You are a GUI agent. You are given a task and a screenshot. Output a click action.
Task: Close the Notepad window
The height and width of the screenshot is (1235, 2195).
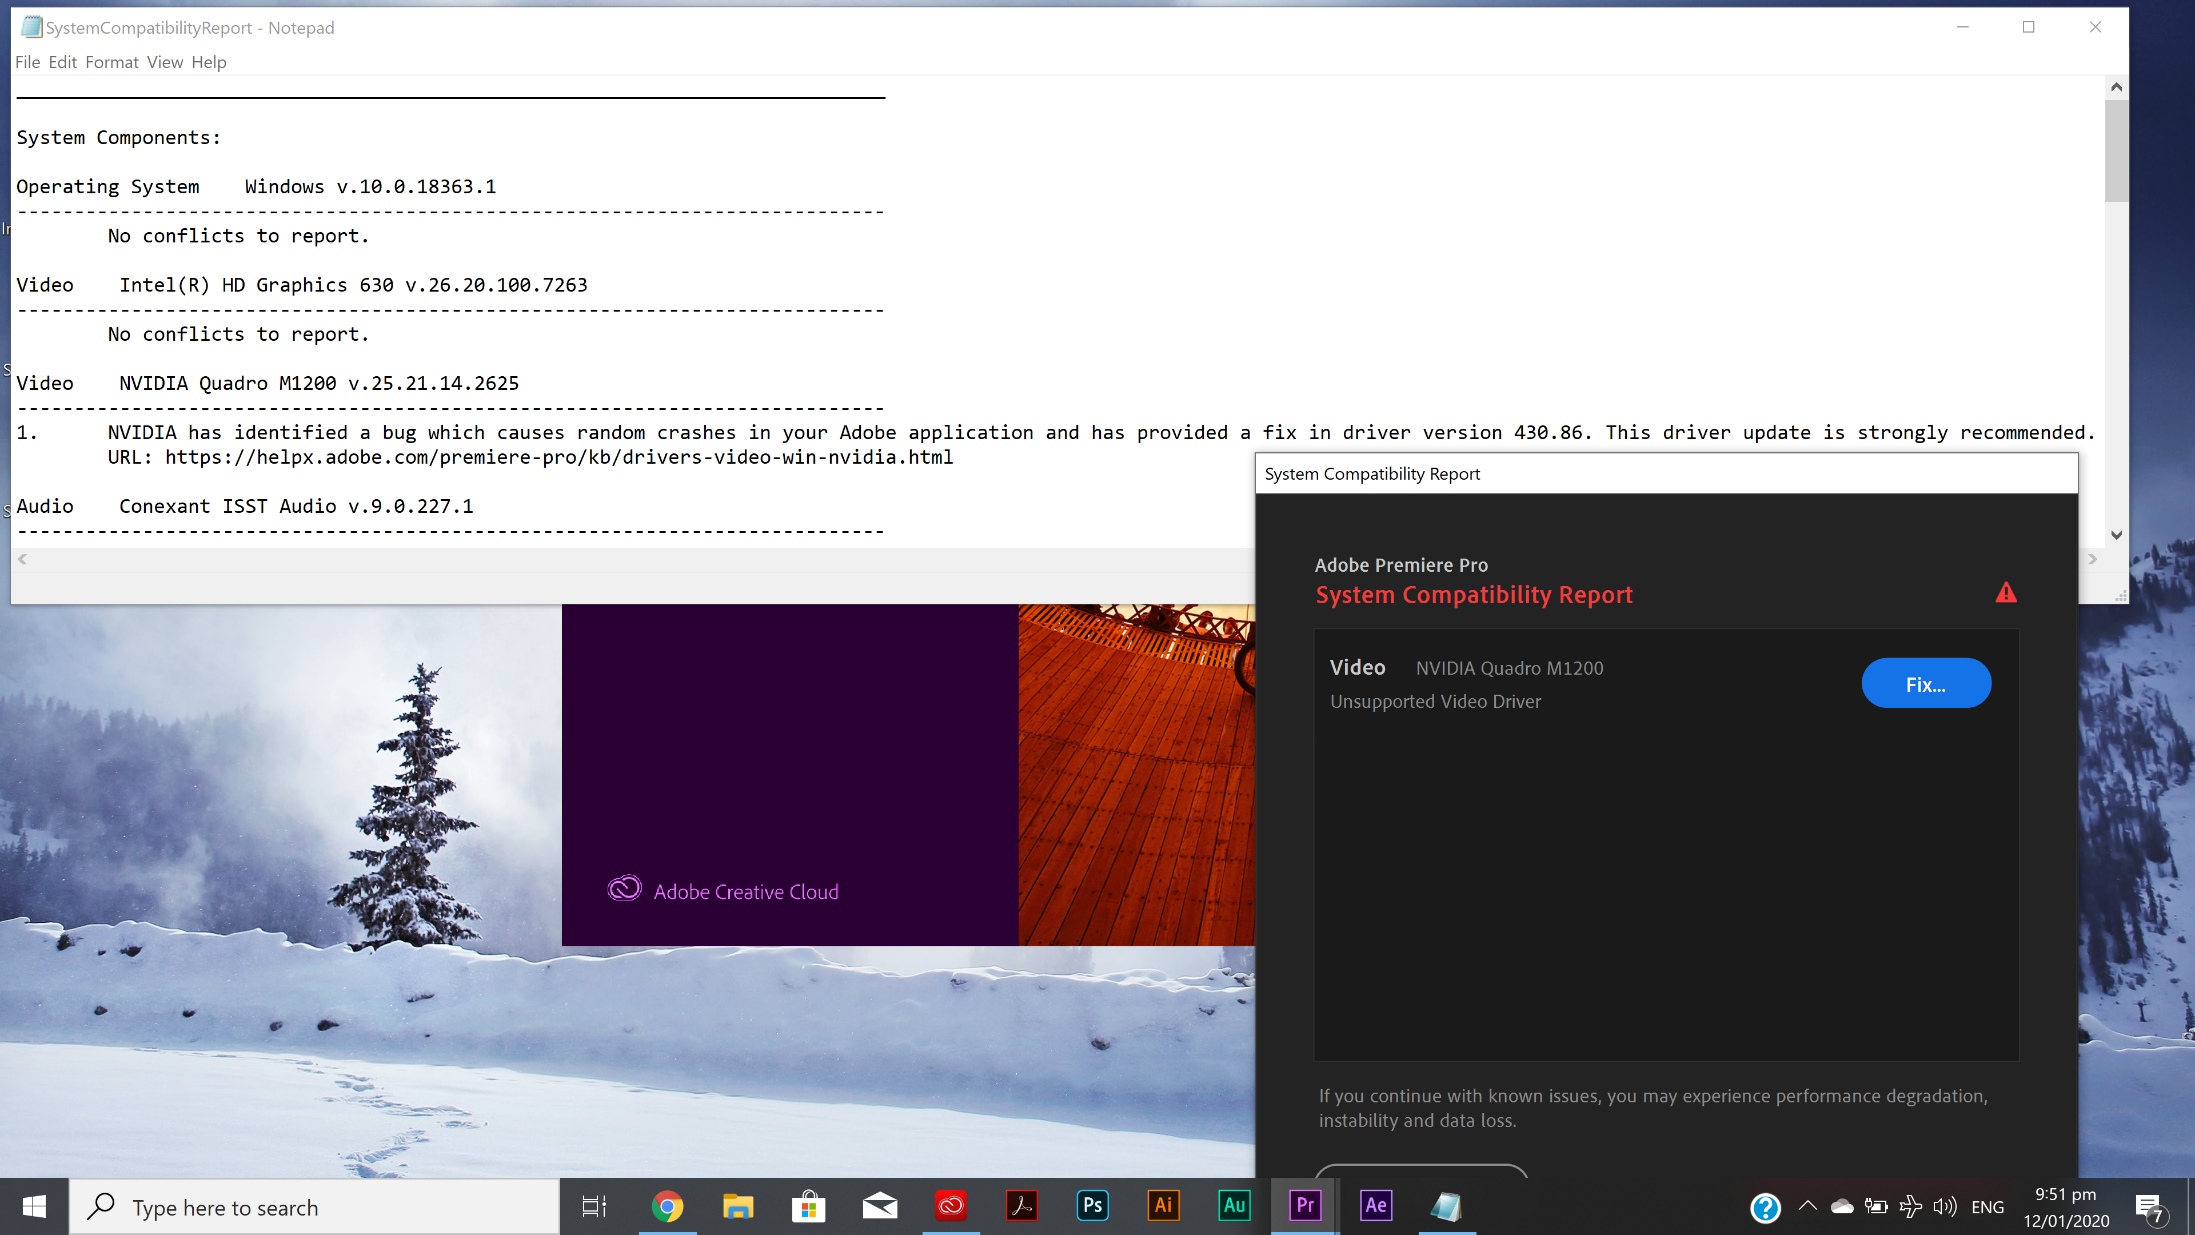tap(2096, 27)
